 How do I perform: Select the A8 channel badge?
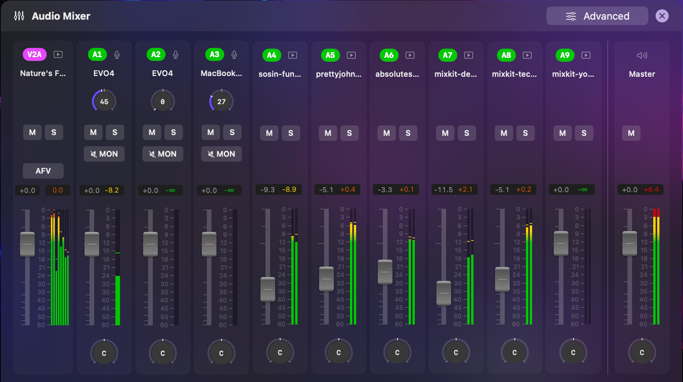506,55
